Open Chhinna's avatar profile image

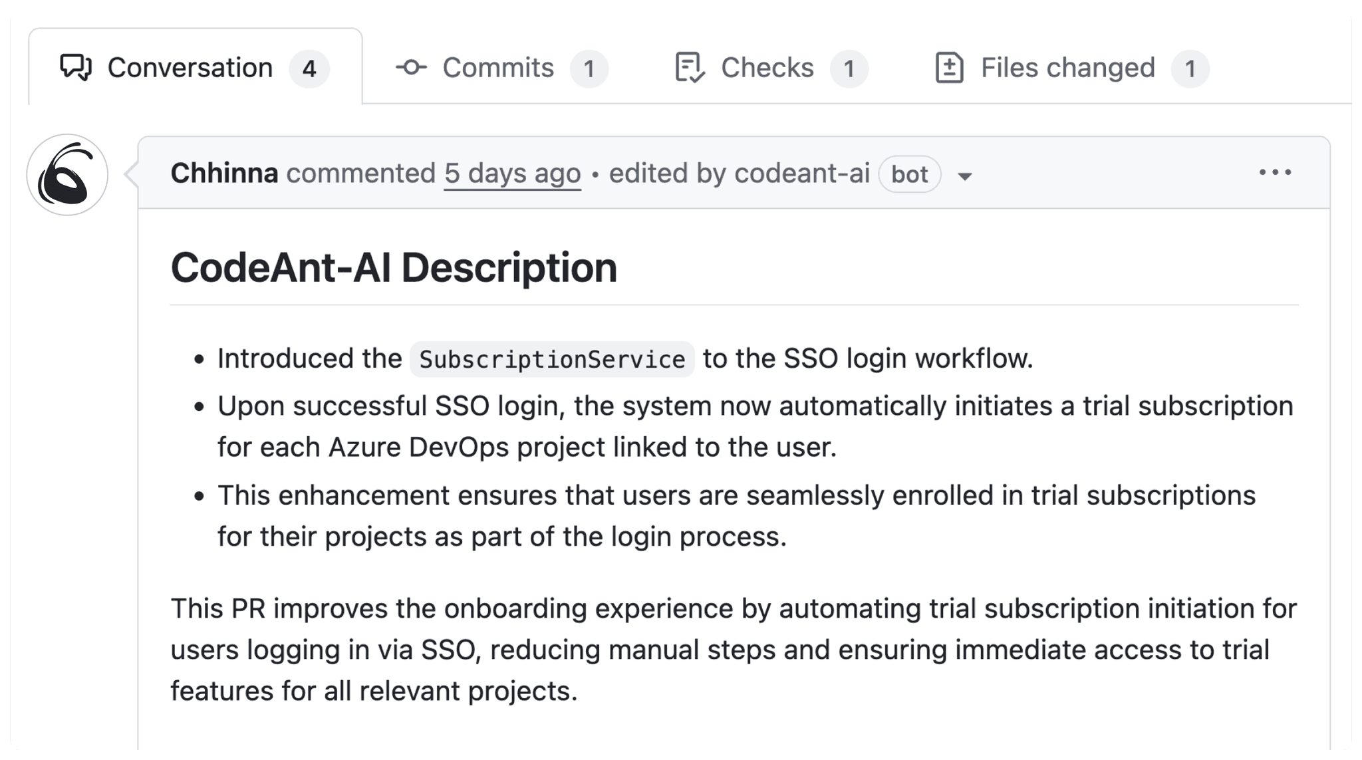[67, 175]
